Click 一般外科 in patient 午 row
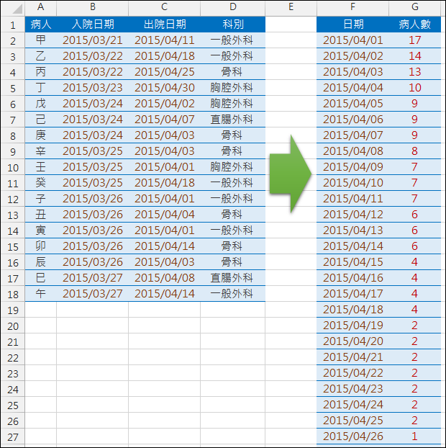The image size is (446, 448). (x=233, y=294)
